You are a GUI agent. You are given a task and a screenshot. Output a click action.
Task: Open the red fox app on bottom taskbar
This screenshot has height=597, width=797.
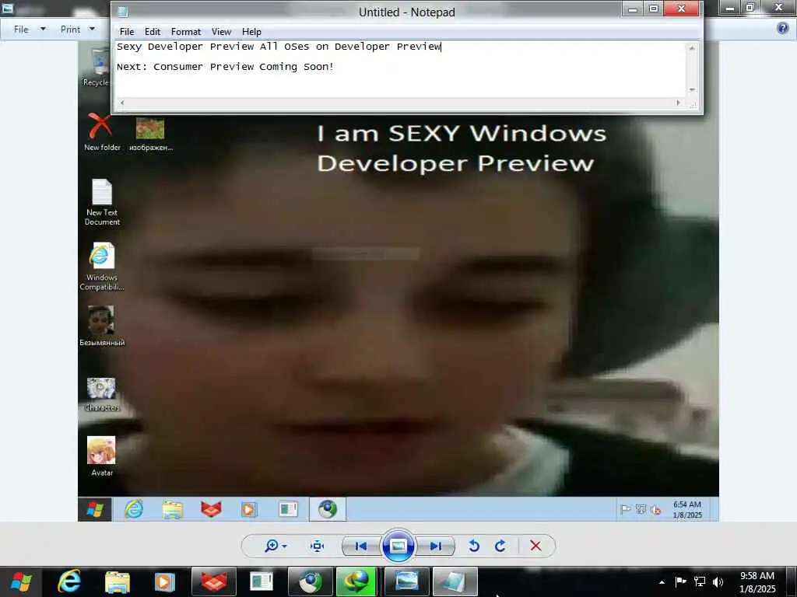(213, 581)
